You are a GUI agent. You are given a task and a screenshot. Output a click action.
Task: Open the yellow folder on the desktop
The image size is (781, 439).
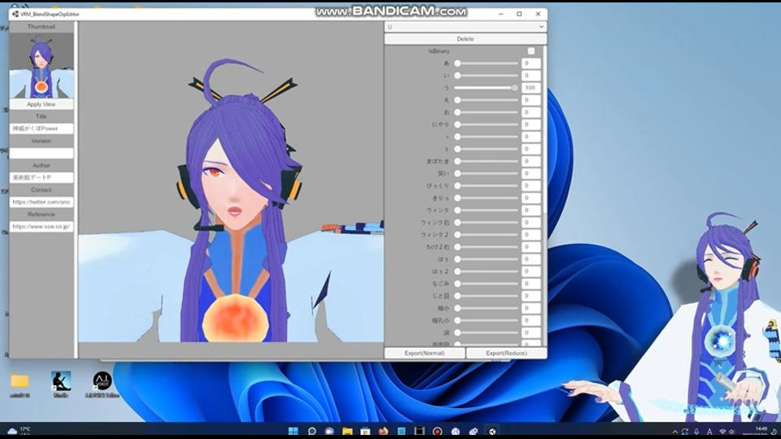coord(20,381)
